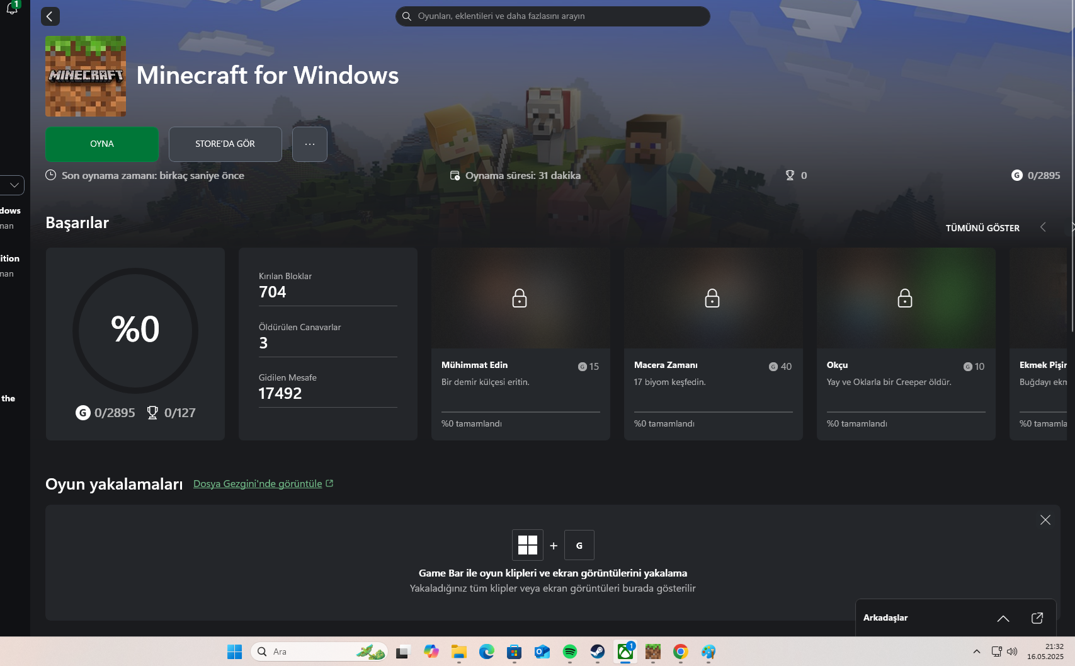
Task: Open Task View on the taskbar
Action: tap(402, 652)
